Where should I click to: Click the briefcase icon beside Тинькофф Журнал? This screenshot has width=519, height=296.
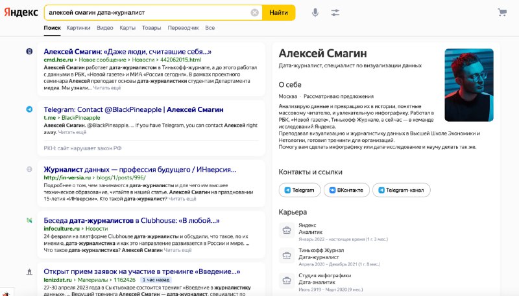coord(287,255)
